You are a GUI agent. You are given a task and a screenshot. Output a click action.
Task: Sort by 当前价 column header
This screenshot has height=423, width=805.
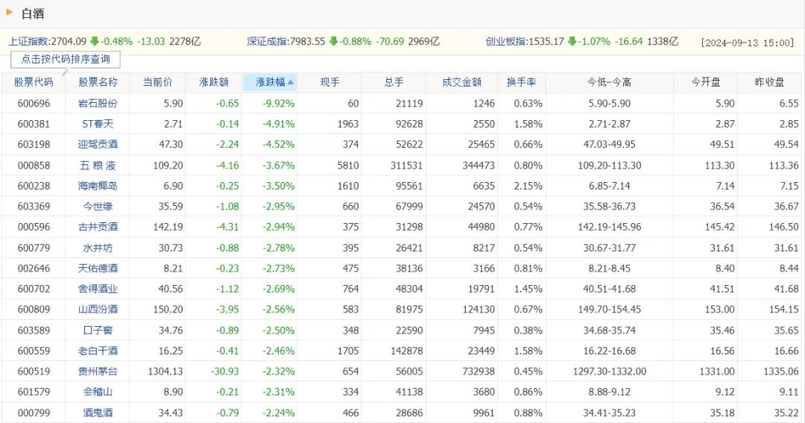[x=157, y=82]
